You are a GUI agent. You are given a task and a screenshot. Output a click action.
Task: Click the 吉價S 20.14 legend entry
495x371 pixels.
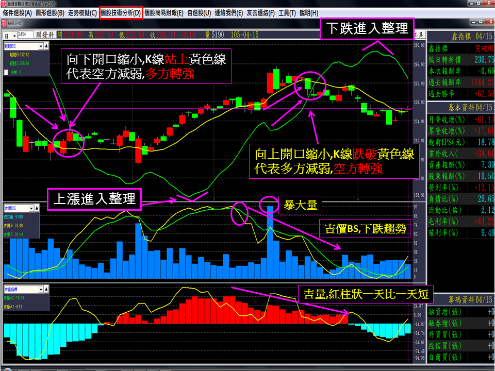13,234
